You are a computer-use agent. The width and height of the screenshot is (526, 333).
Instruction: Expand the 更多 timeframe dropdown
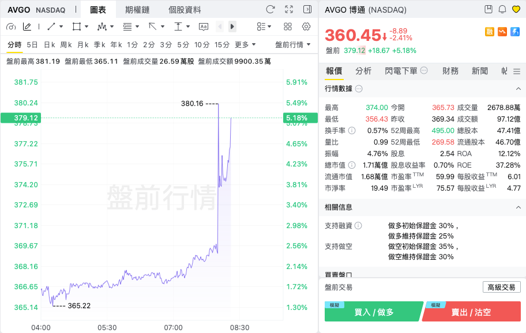245,44
